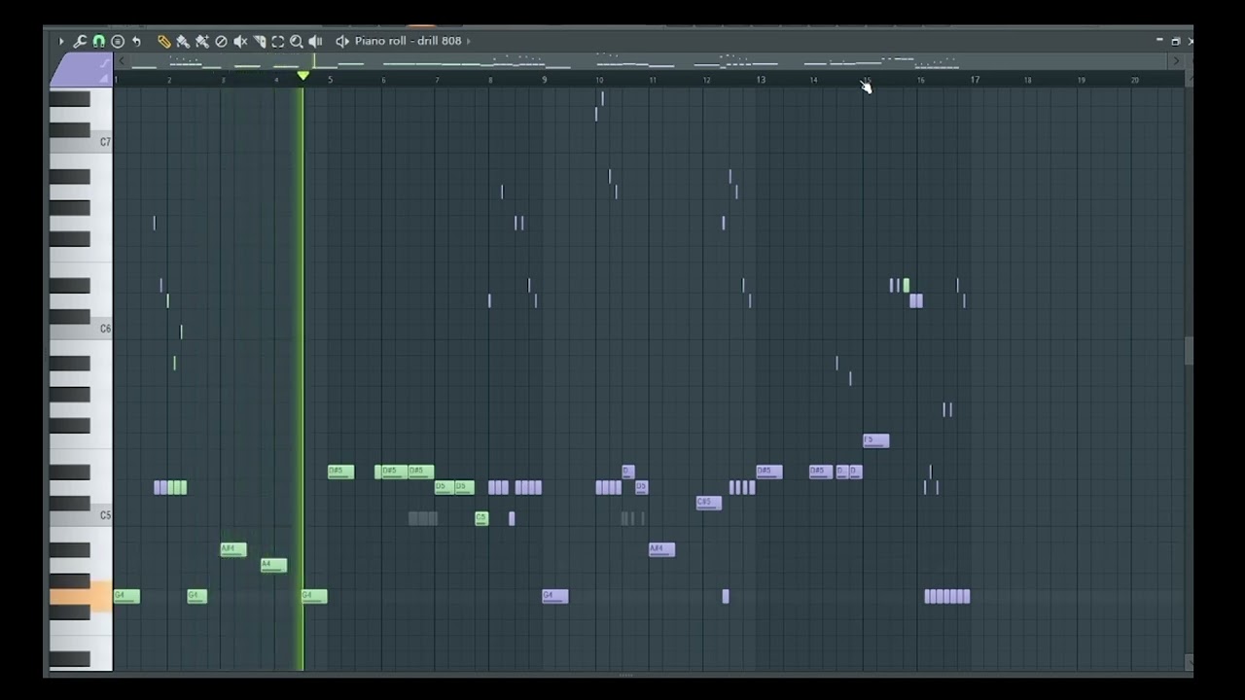
Task: Minimize the piano roll window
Action: pyautogui.click(x=1159, y=41)
